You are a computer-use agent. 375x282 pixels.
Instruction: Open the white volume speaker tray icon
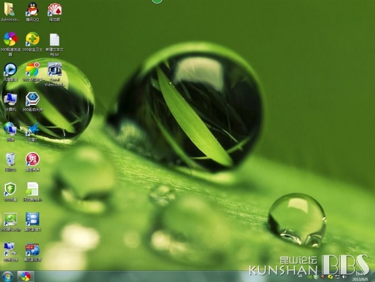pyautogui.click(x=344, y=277)
